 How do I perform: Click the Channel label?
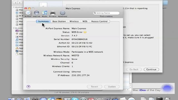point(65,63)
